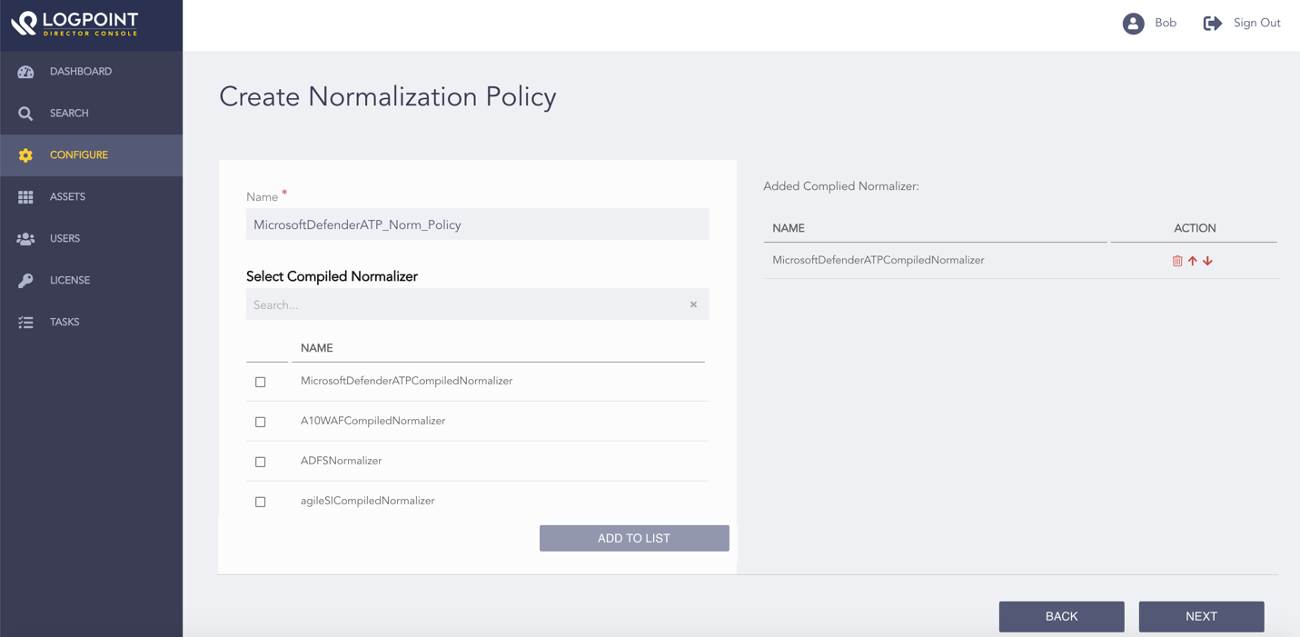Click the Dashboard gauge icon in sidebar
The width and height of the screenshot is (1300, 637).
tap(25, 72)
